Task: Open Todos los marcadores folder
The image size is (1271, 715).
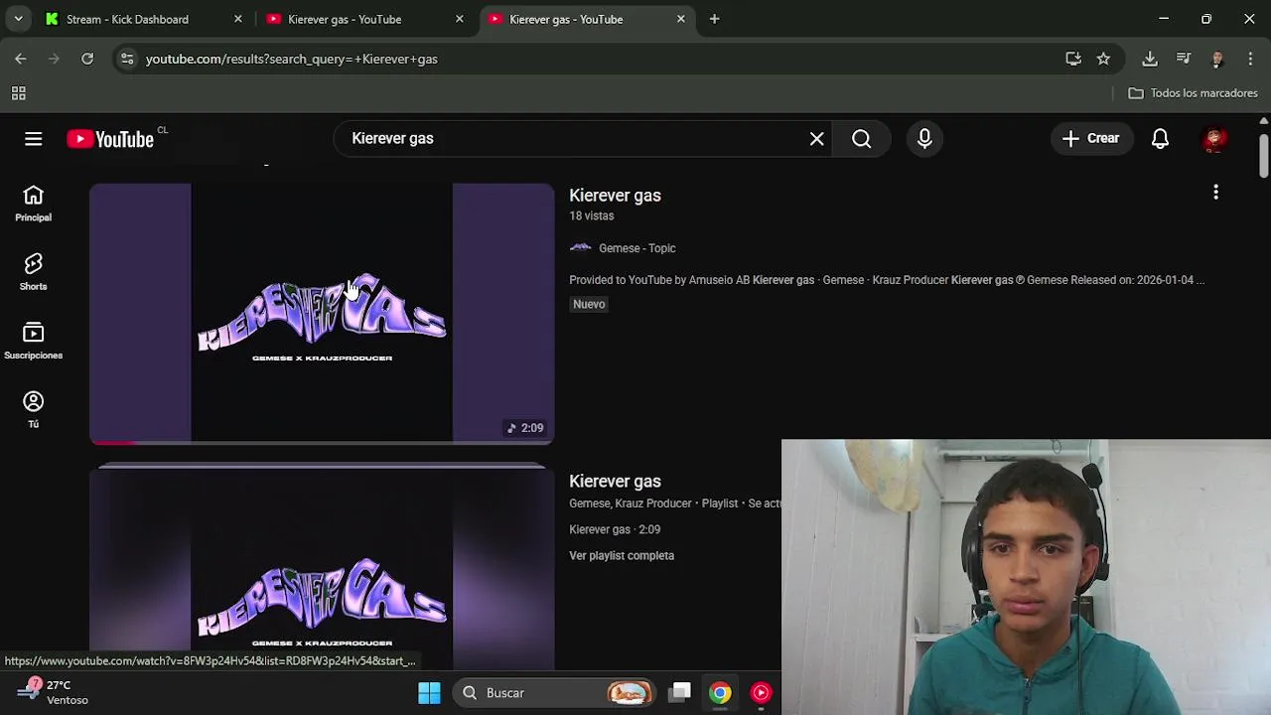Action: coord(1194,93)
